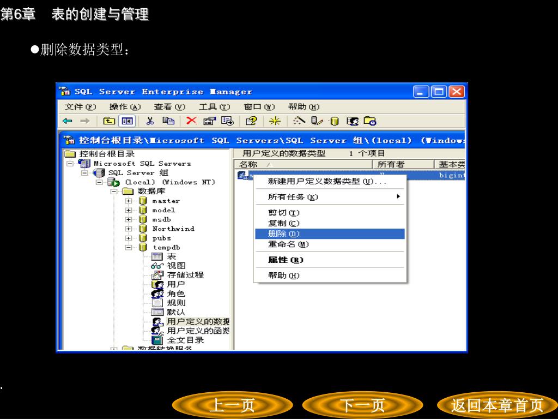Screen dimensions: 558x419
Task: Choose 新建用户定义数据类型 from context menu
Action: (330, 181)
